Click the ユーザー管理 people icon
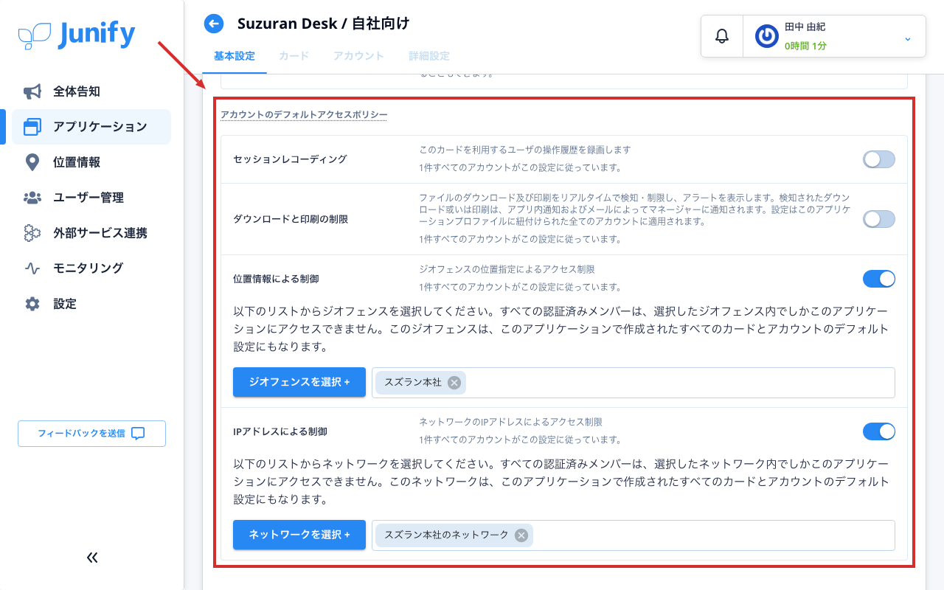 32,198
